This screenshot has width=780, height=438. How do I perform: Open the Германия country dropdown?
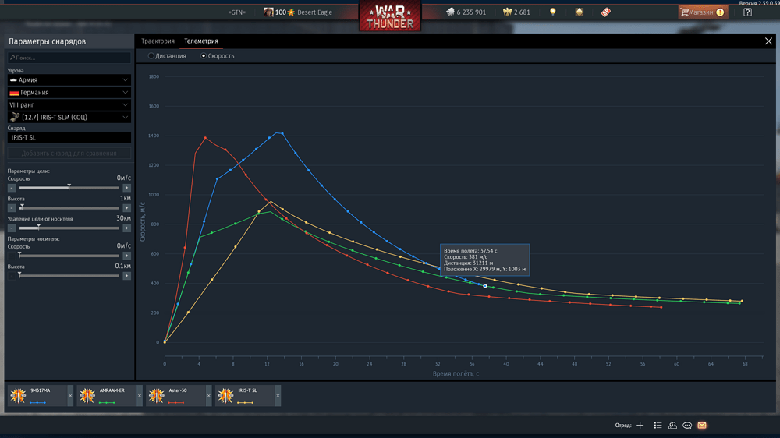pos(69,93)
